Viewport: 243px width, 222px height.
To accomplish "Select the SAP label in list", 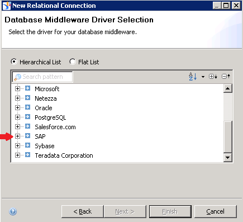I will click(x=40, y=136).
